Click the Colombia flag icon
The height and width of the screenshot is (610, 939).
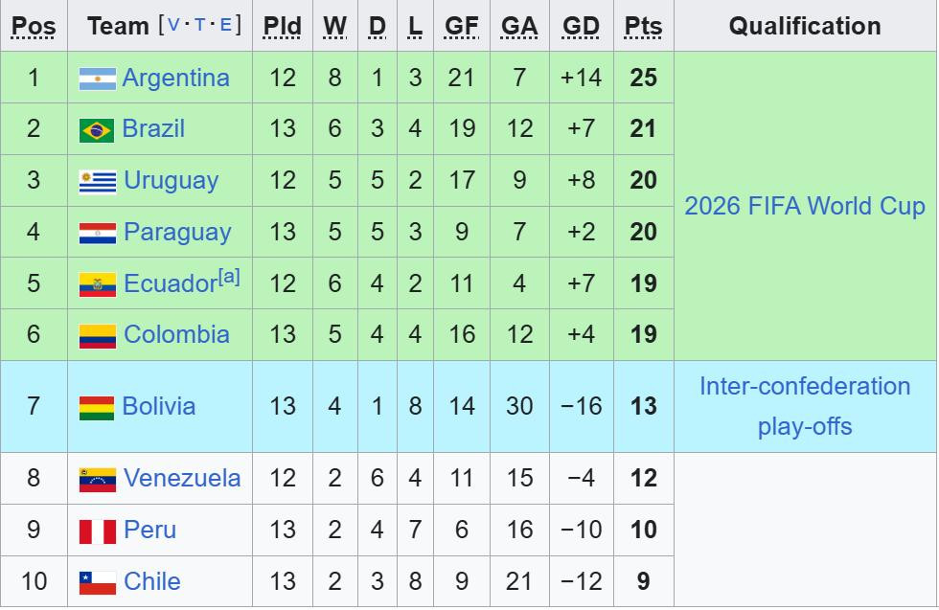97,335
